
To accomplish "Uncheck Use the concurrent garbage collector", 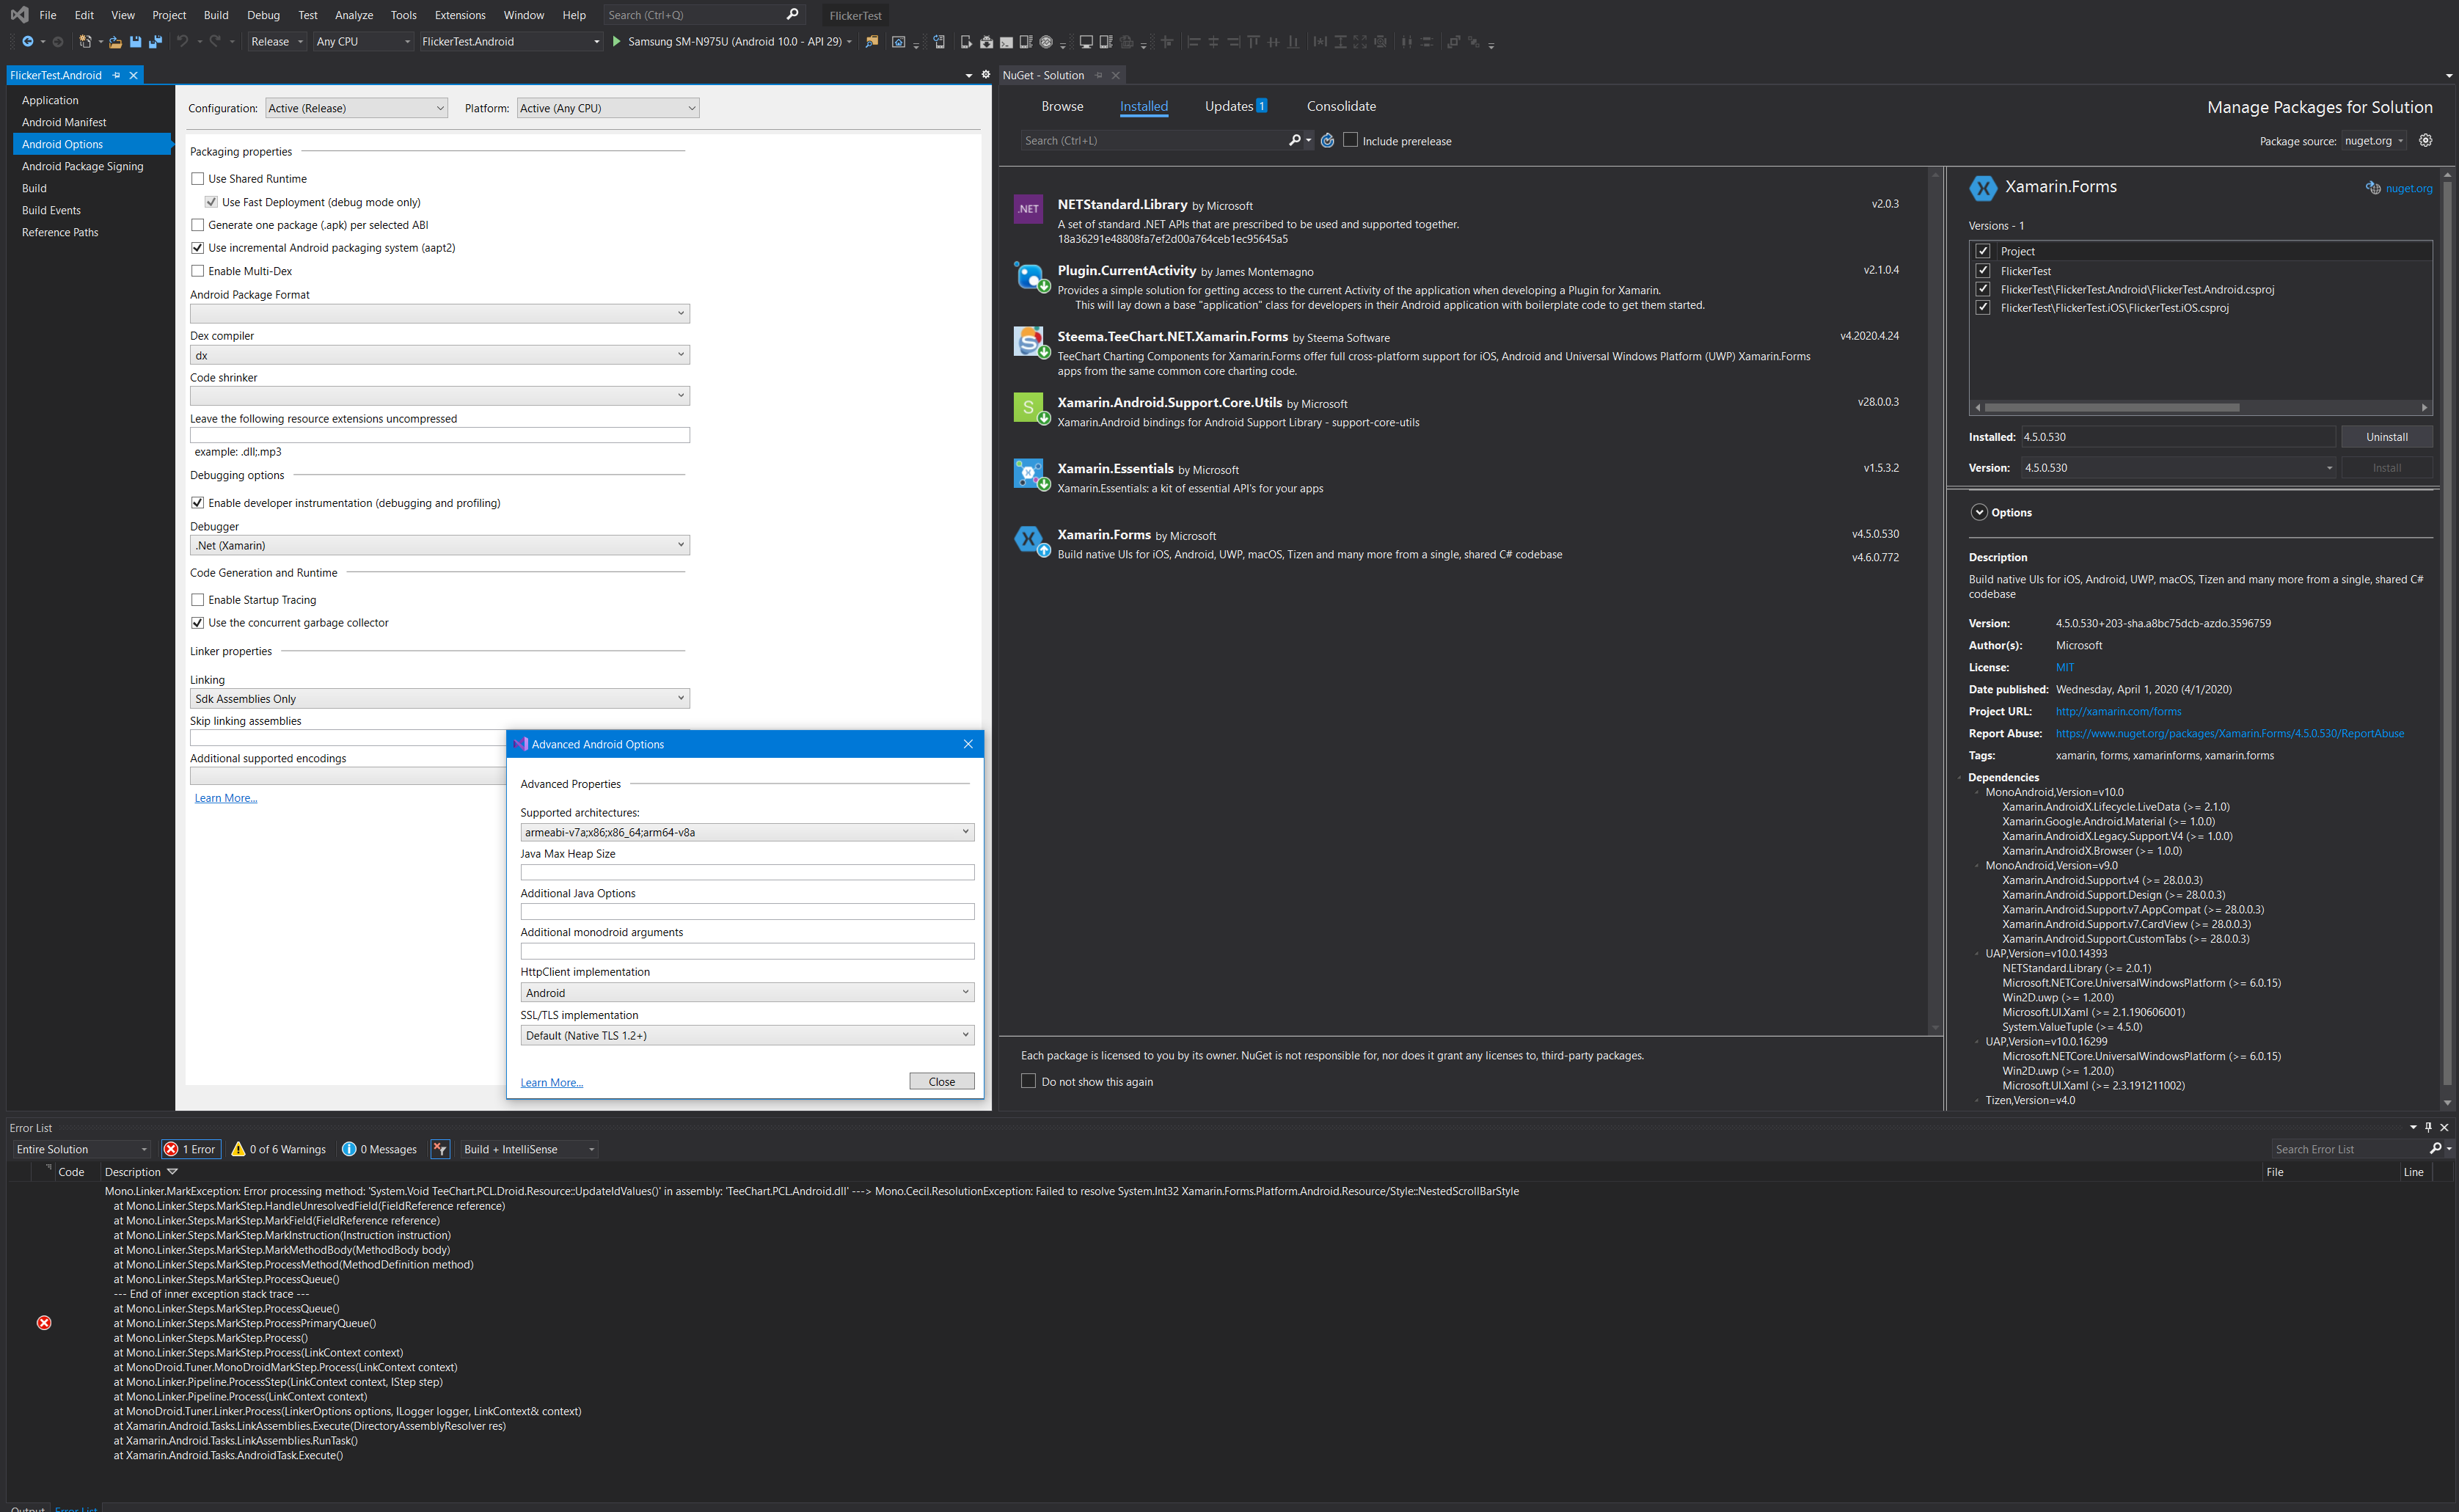I will pos(197,622).
